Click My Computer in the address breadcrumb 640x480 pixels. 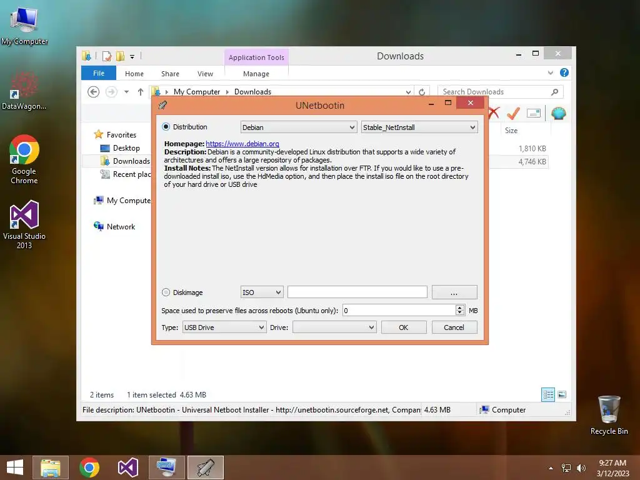pos(197,92)
